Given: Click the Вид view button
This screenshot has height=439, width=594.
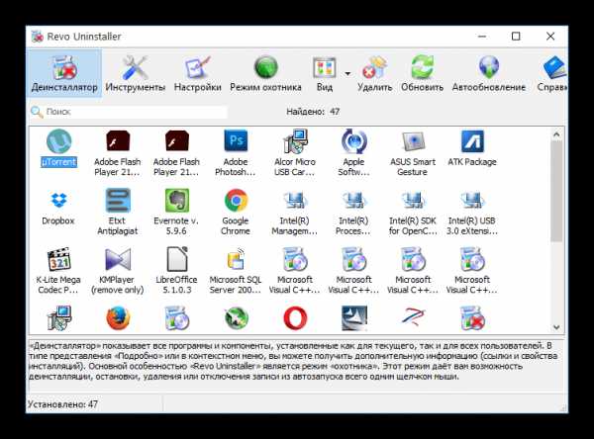Looking at the screenshot, I should coord(325,73).
